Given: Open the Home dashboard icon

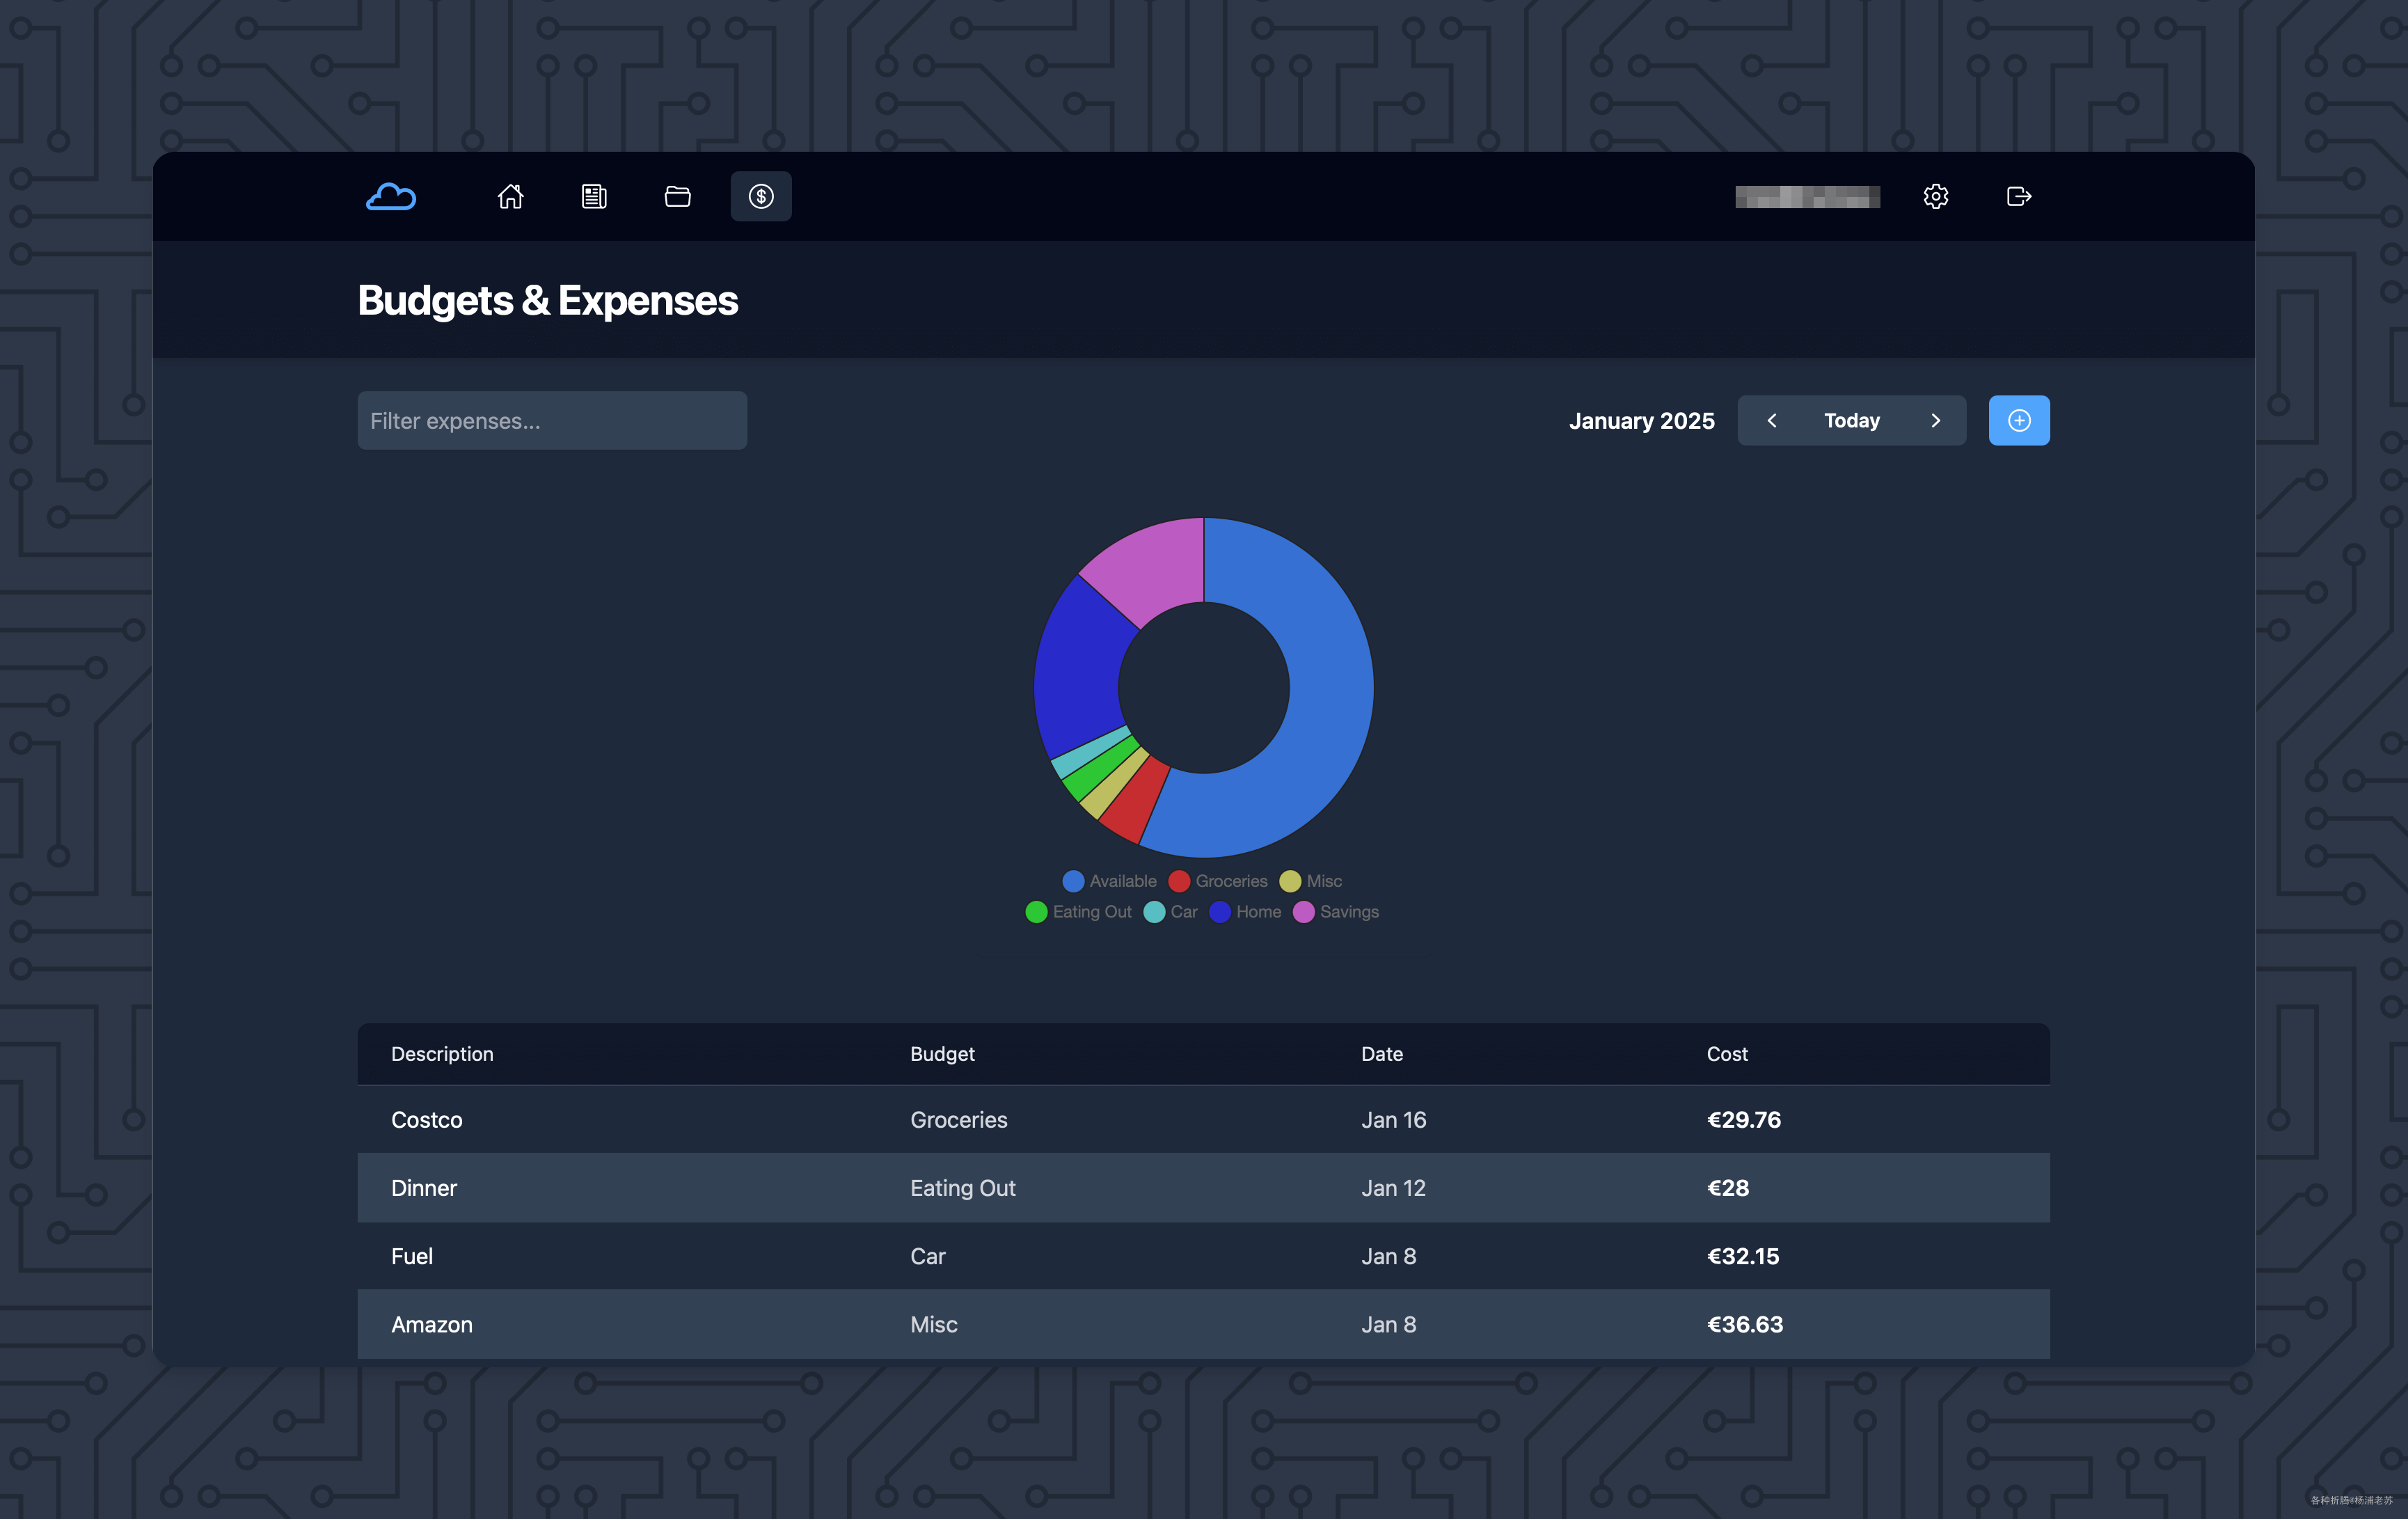Looking at the screenshot, I should tap(510, 197).
